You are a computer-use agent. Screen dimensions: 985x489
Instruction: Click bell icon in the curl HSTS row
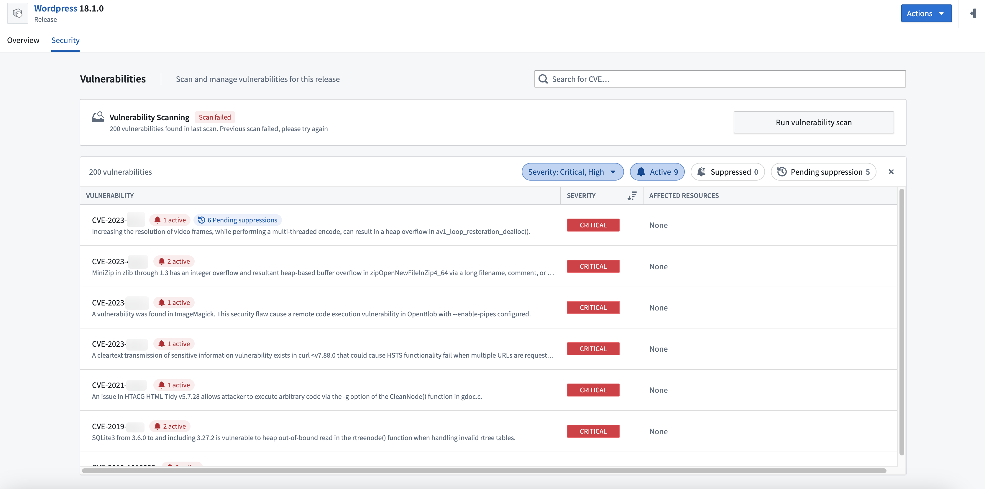pyautogui.click(x=161, y=344)
